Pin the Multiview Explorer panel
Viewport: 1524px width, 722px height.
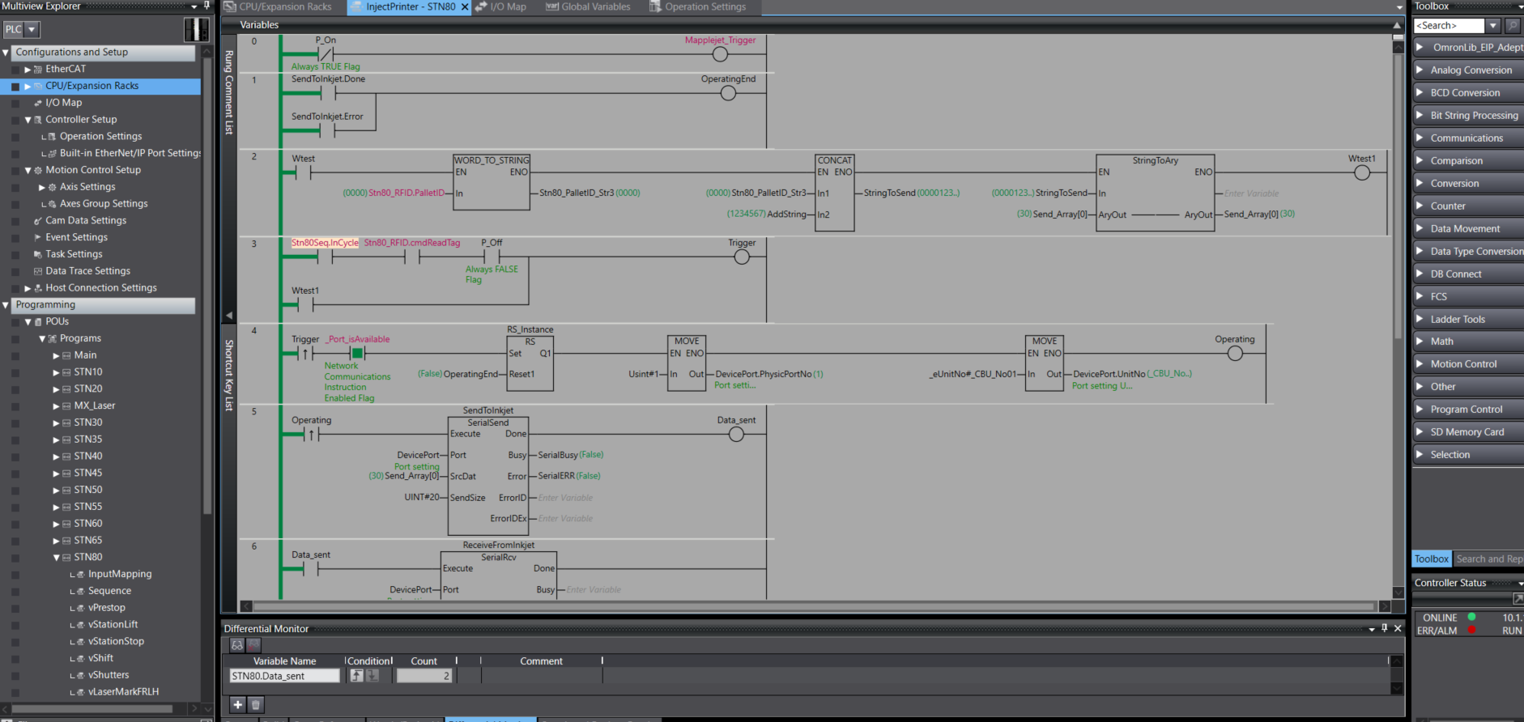pyautogui.click(x=206, y=6)
